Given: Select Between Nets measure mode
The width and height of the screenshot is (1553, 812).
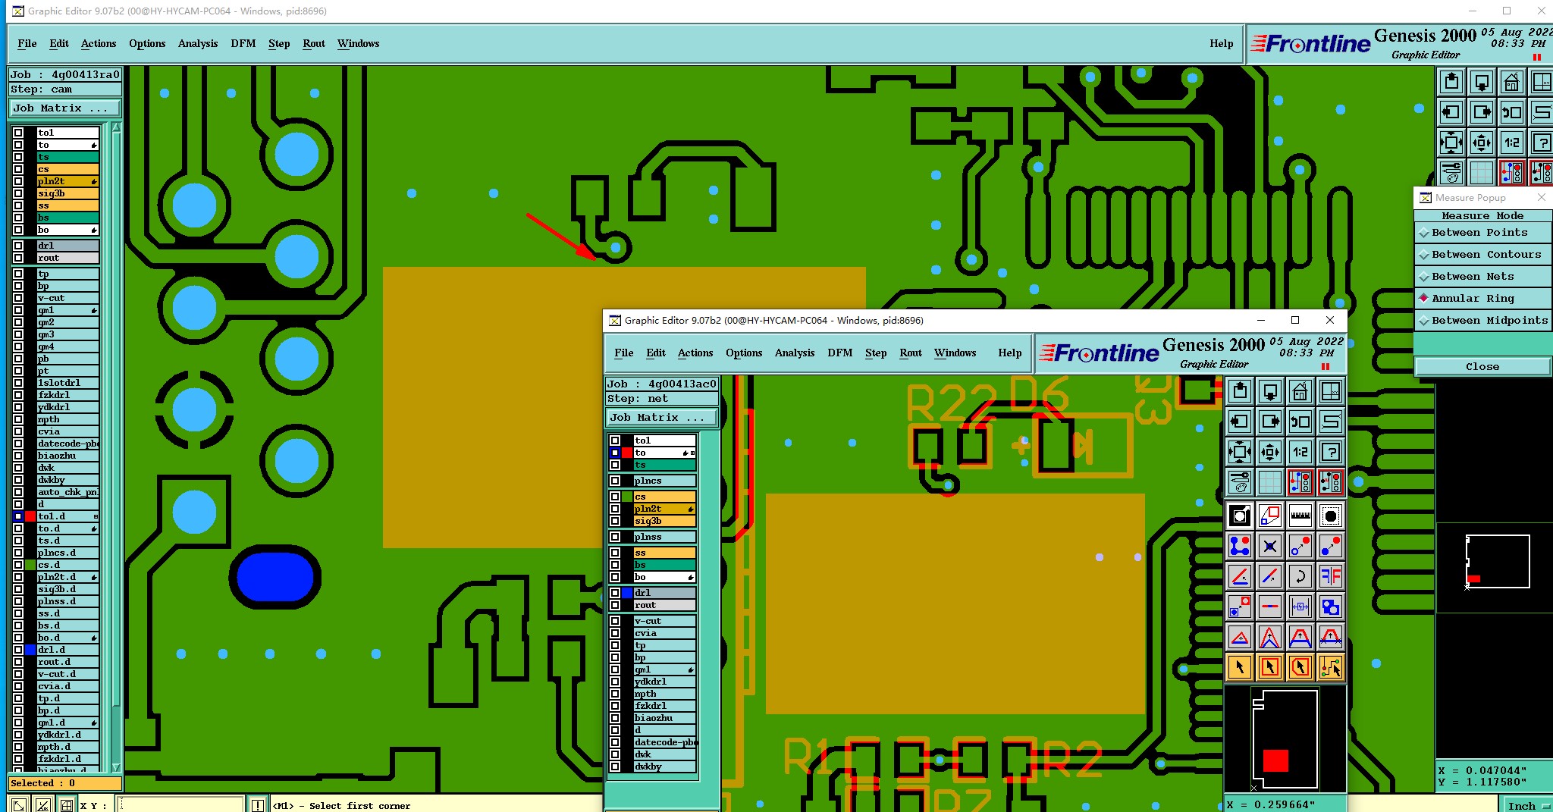Looking at the screenshot, I should 1482,277.
